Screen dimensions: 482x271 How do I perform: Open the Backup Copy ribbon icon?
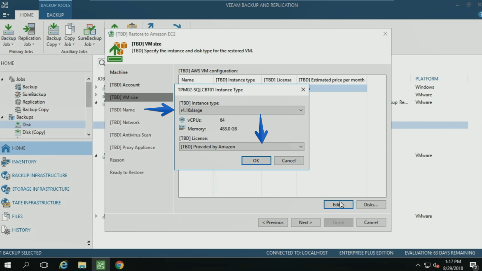pos(54,35)
